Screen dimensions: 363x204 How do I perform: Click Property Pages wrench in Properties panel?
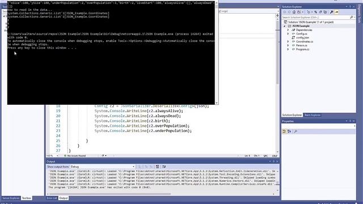(x=296, y=131)
